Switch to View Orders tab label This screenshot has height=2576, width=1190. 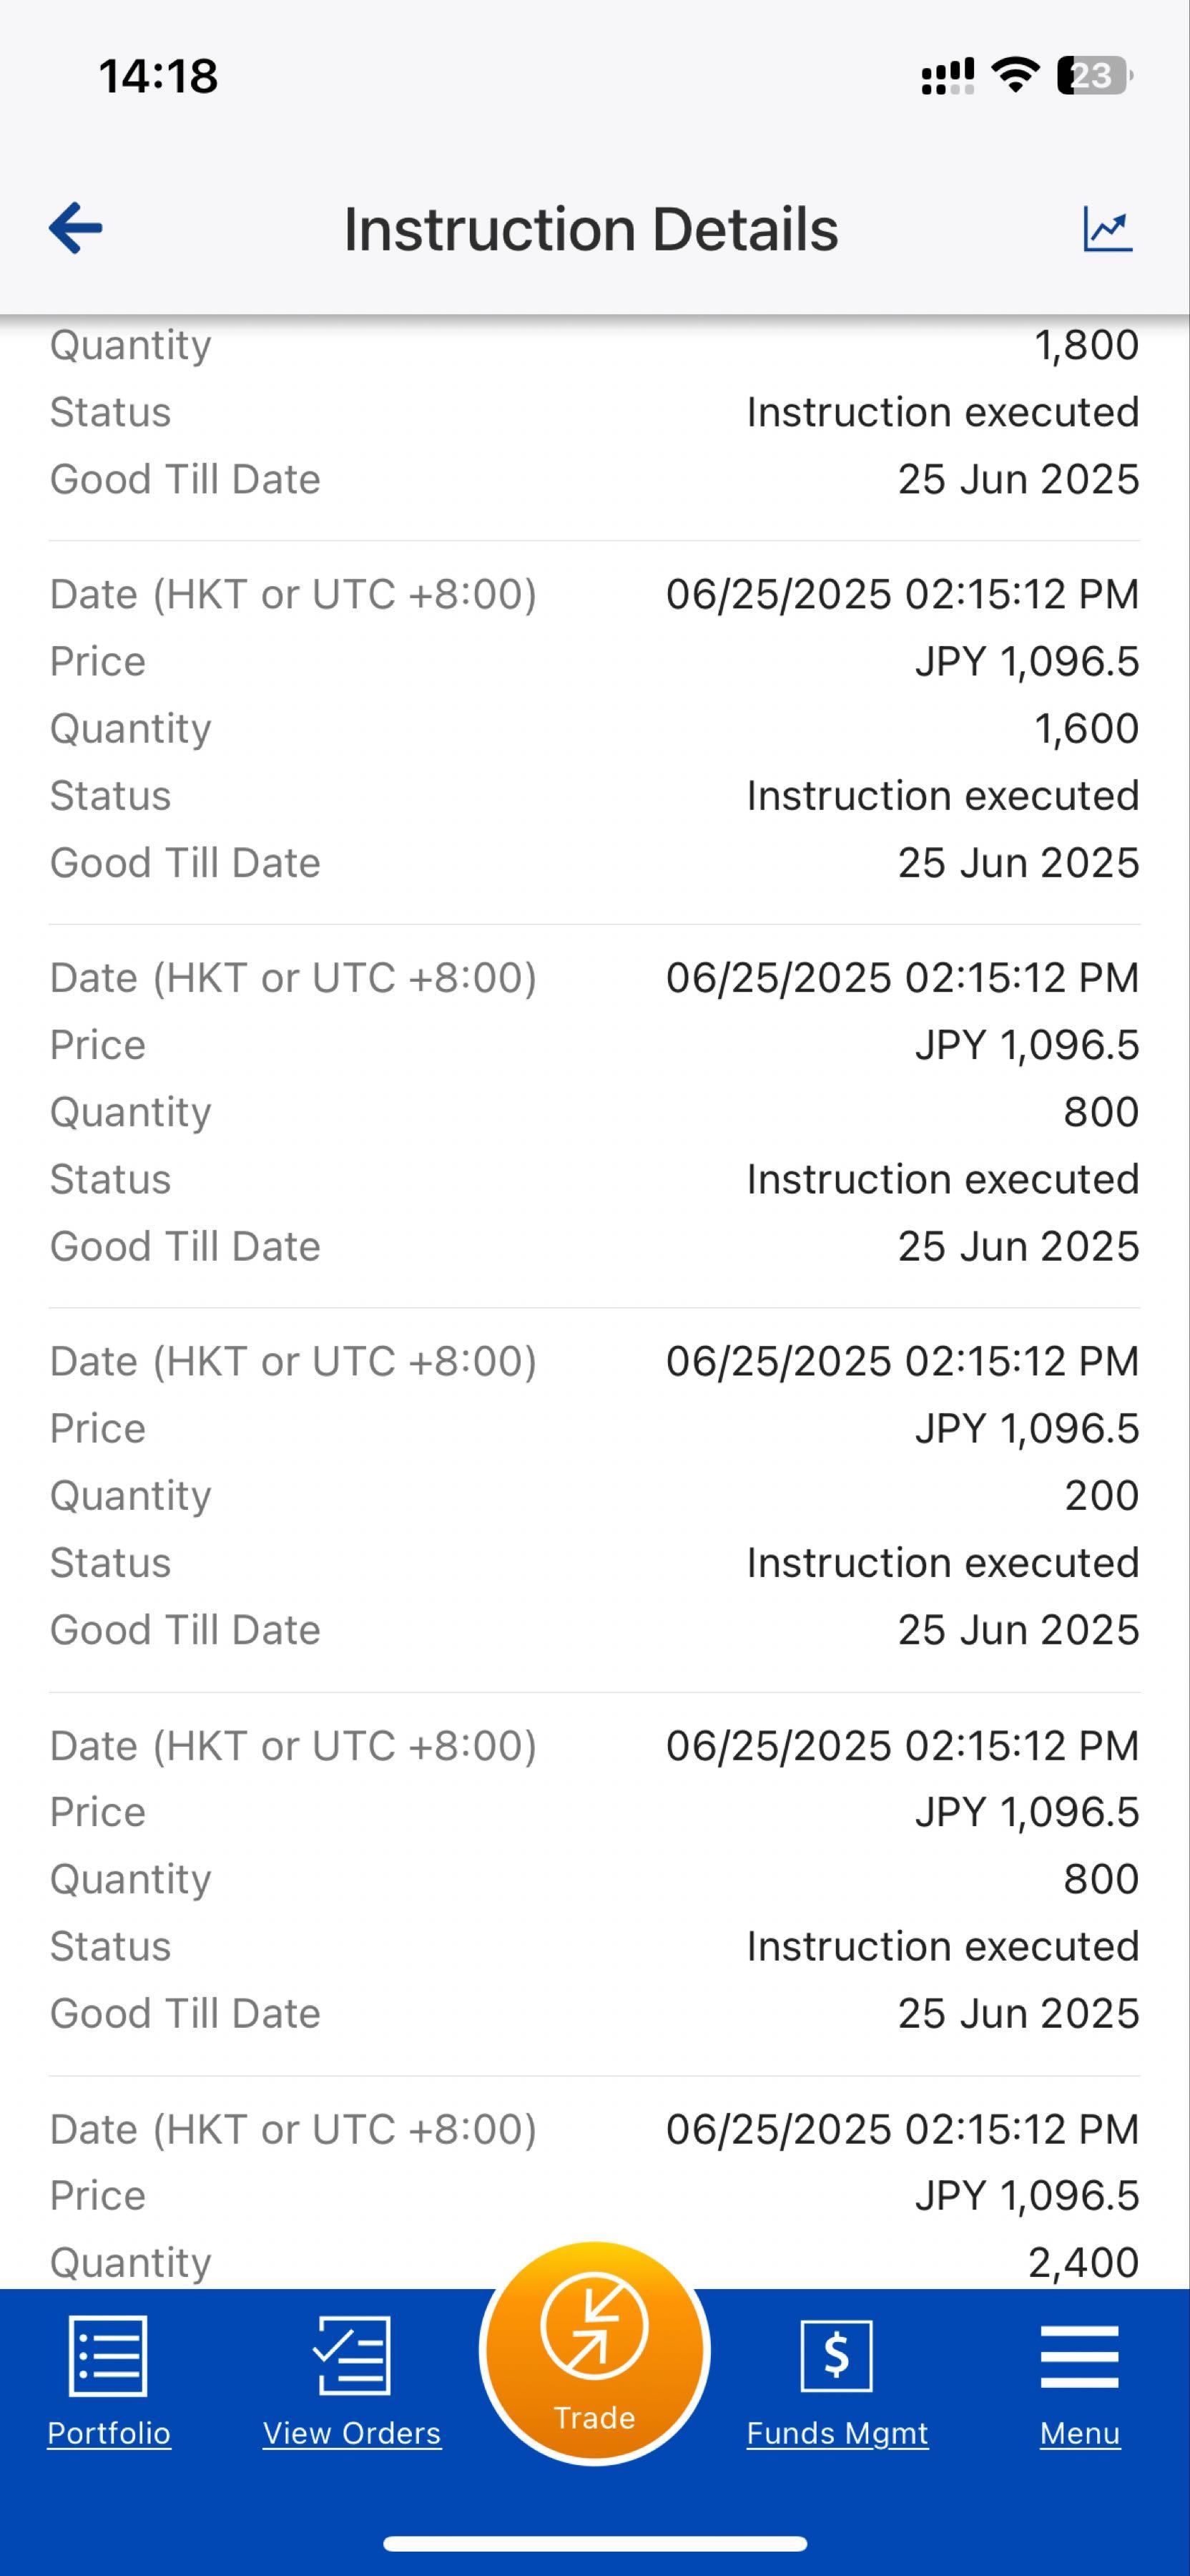[x=352, y=2433]
